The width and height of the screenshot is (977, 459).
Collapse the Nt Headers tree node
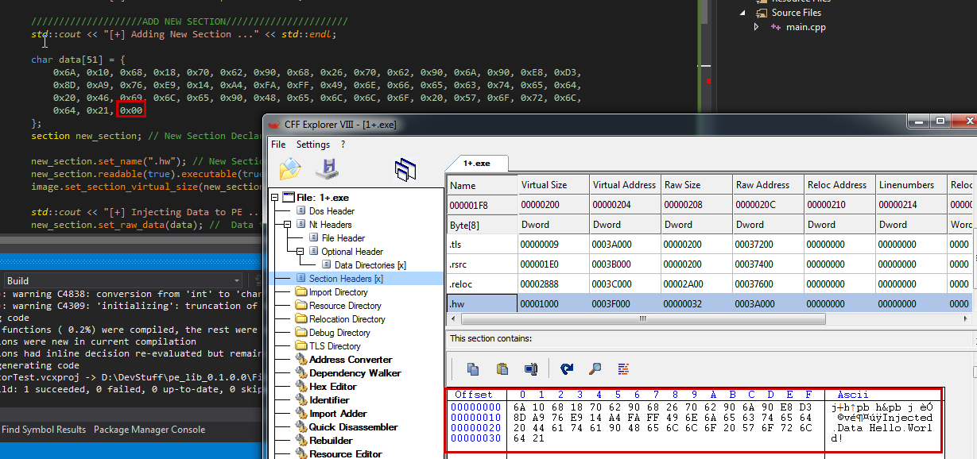click(288, 225)
